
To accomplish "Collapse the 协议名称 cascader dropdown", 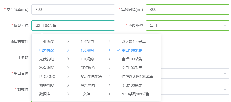I will (110, 25).
